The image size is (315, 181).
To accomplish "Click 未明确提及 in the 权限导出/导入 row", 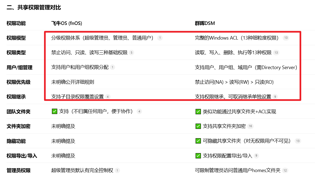I will (63, 156).
